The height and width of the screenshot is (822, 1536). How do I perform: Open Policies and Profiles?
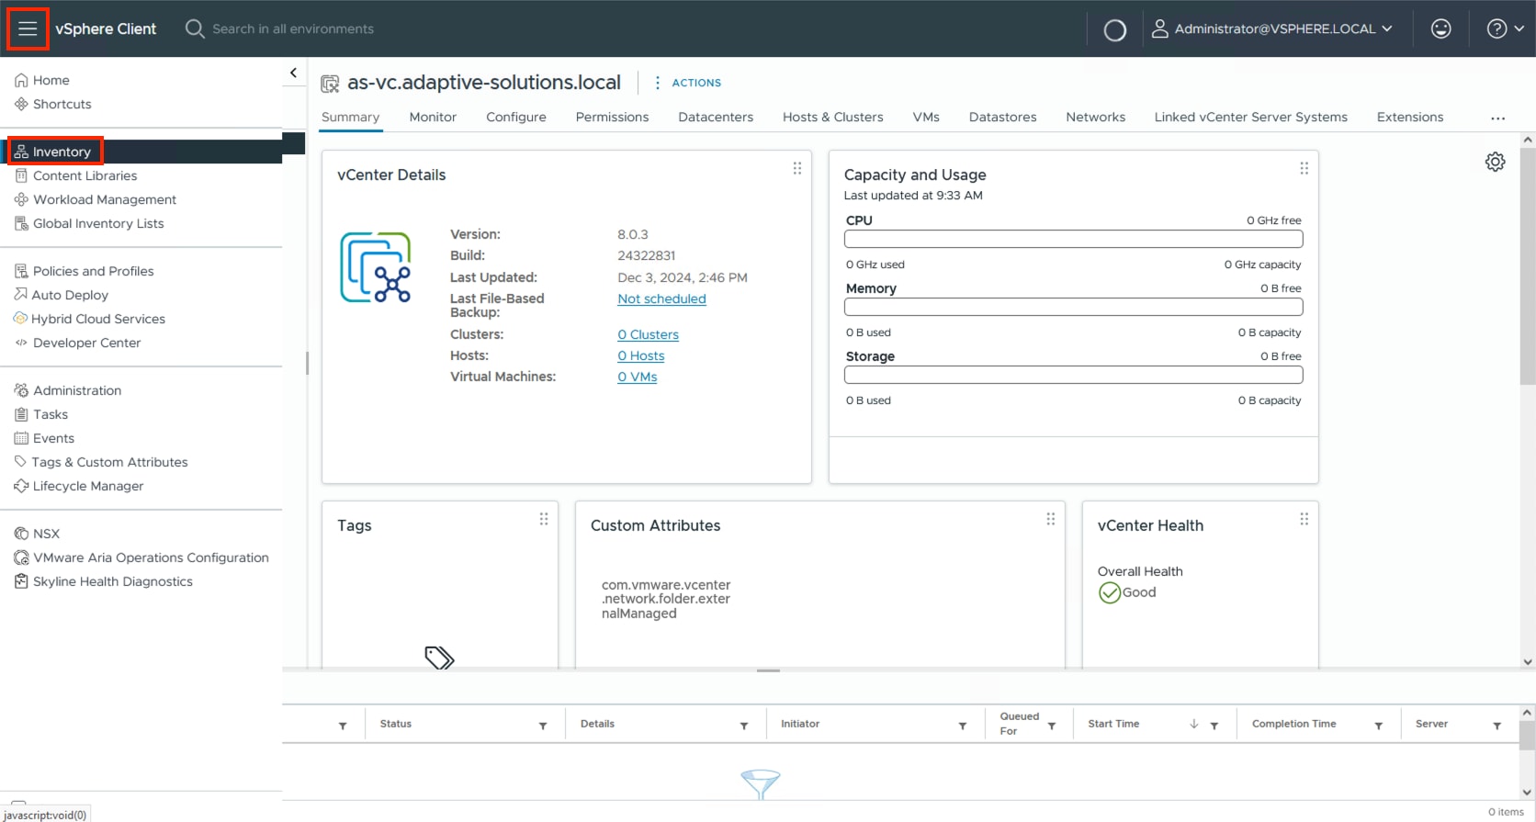(85, 271)
